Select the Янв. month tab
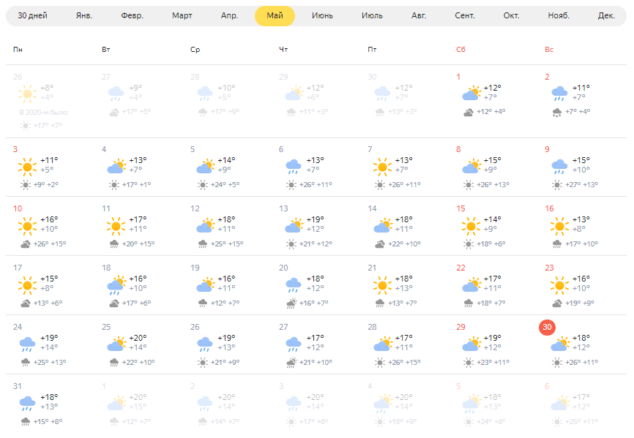 click(84, 16)
